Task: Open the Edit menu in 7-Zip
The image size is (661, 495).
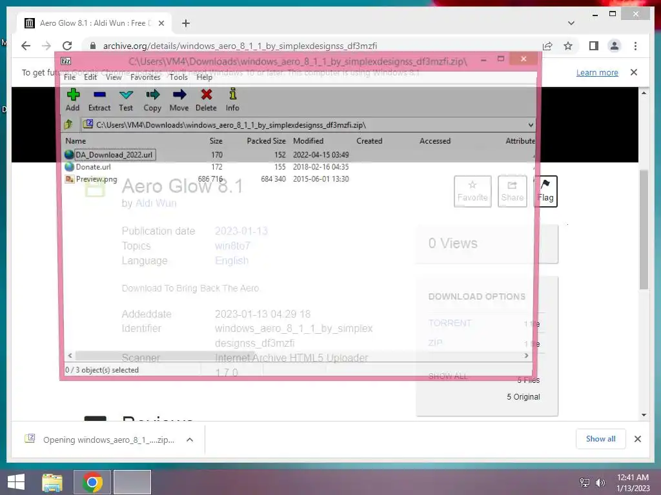Action: 90,77
